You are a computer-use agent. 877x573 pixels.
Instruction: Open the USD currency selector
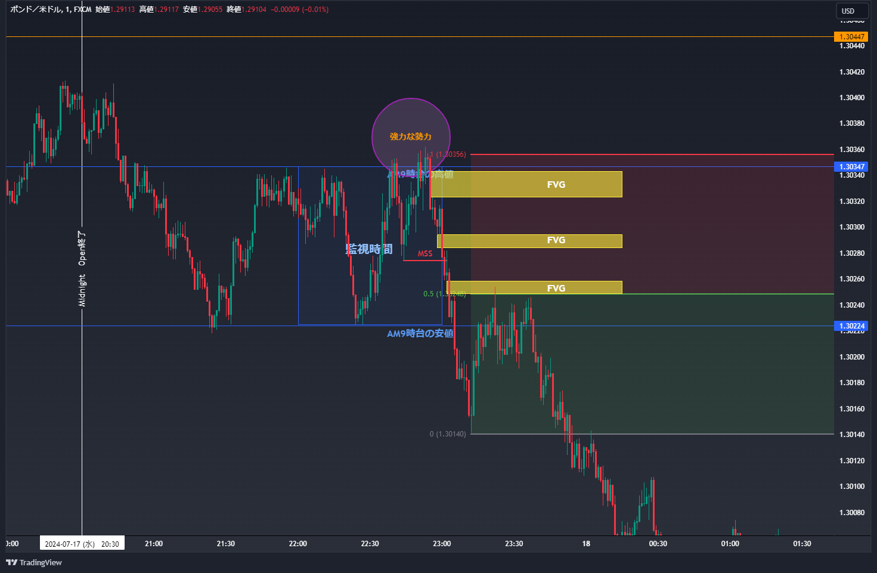[848, 11]
